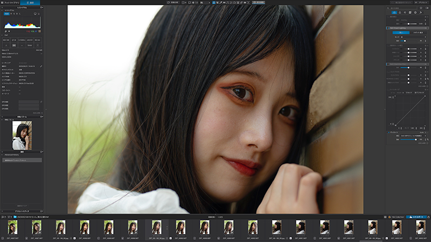
Task: Show favorite corrections with star icon
Action: tap(421, 8)
